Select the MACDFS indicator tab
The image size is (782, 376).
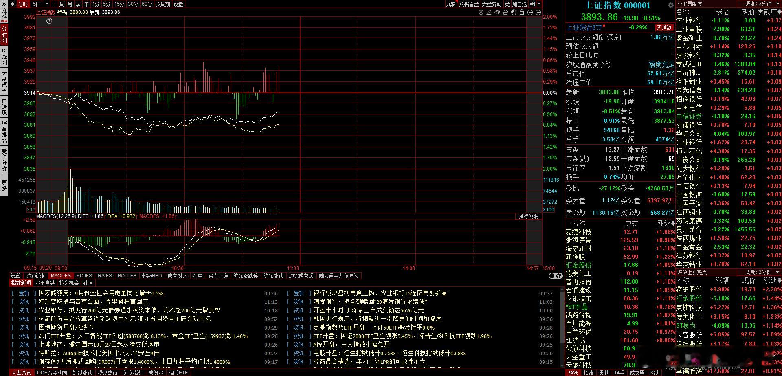[61, 276]
